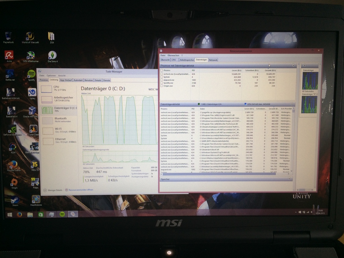This screenshot has width=344, height=258.
Task: Check the Origin.exe process checkbox
Action: (162, 86)
